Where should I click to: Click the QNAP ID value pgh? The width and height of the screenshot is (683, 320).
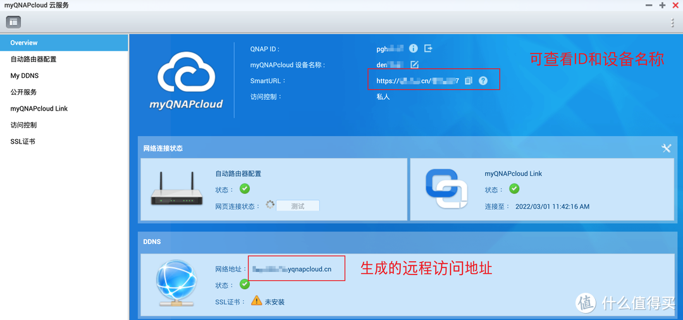(x=390, y=48)
